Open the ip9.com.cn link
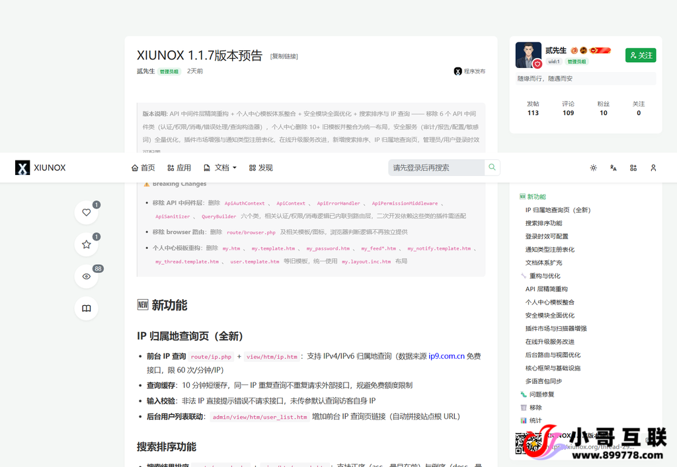The width and height of the screenshot is (677, 467). click(x=446, y=356)
